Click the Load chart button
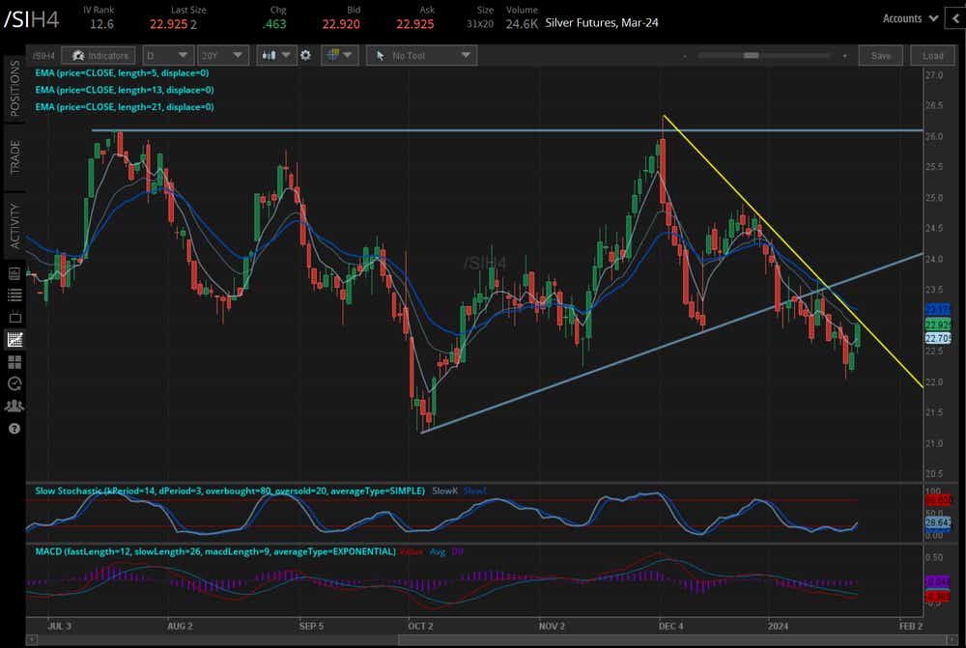 click(x=932, y=55)
